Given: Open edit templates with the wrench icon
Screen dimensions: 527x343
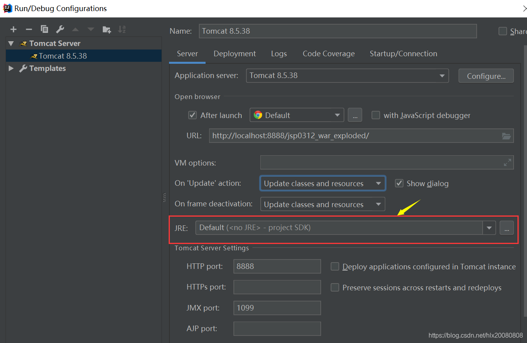Looking at the screenshot, I should [x=60, y=29].
